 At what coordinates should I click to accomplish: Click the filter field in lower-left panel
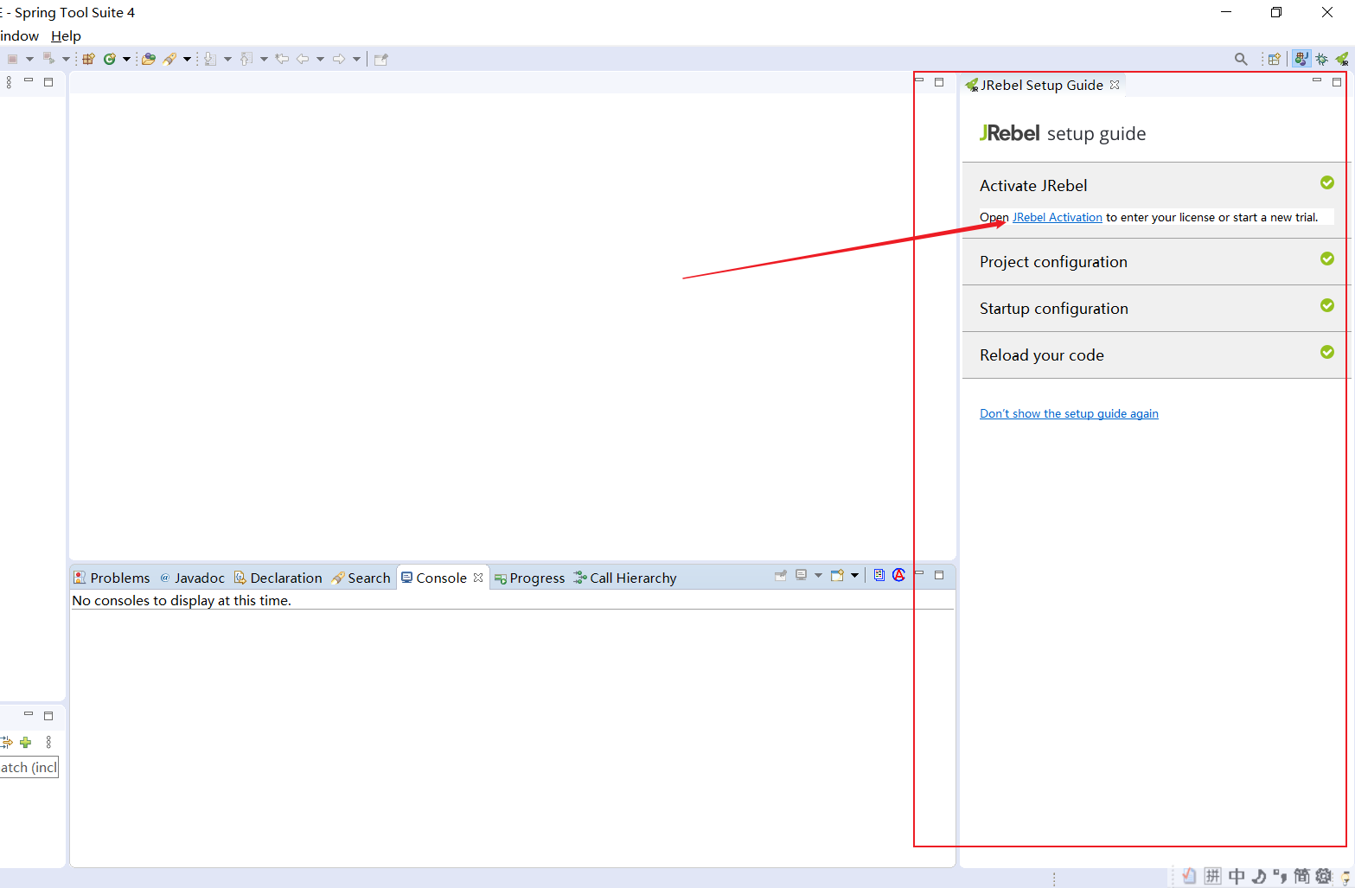(x=29, y=767)
